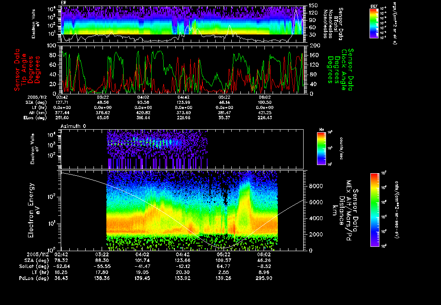This screenshot has height=305, width=441.
Task: Click the '200' tick on the Clock Angle axis
Action: click(315, 46)
